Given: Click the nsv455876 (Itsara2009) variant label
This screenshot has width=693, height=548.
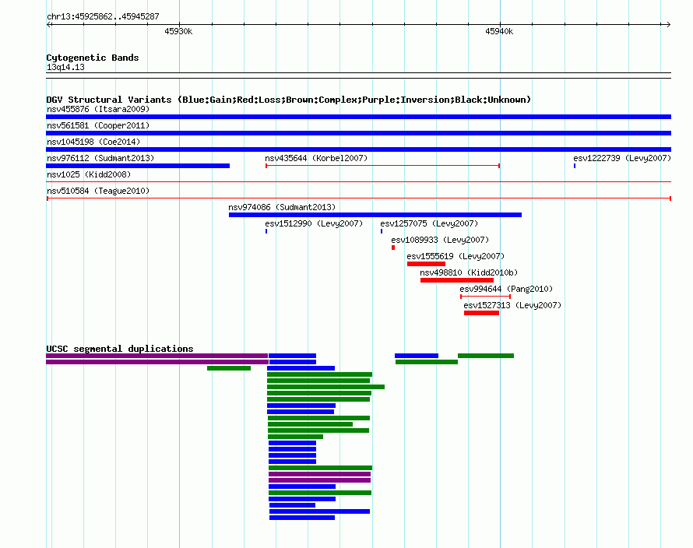Looking at the screenshot, I should (x=98, y=109).
